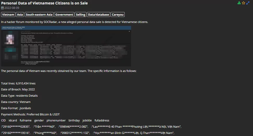Click the post title about Vietnamese Citizens

44,3
